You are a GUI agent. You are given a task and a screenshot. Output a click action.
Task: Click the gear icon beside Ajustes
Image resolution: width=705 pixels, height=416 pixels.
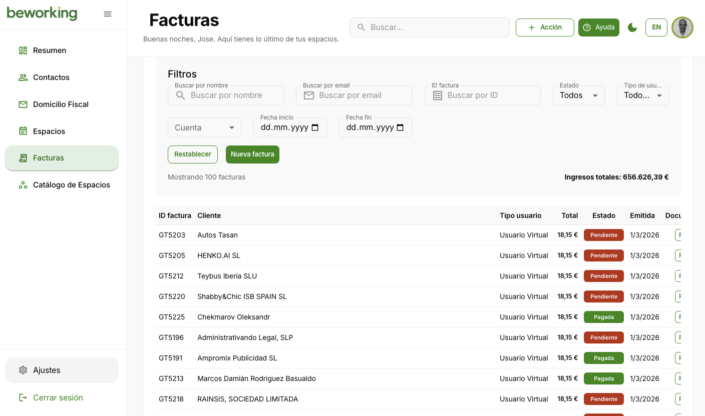click(x=23, y=370)
